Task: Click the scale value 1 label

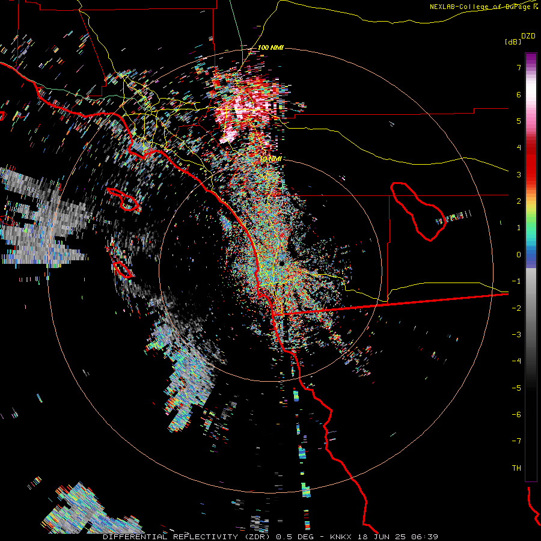Action: [519, 228]
